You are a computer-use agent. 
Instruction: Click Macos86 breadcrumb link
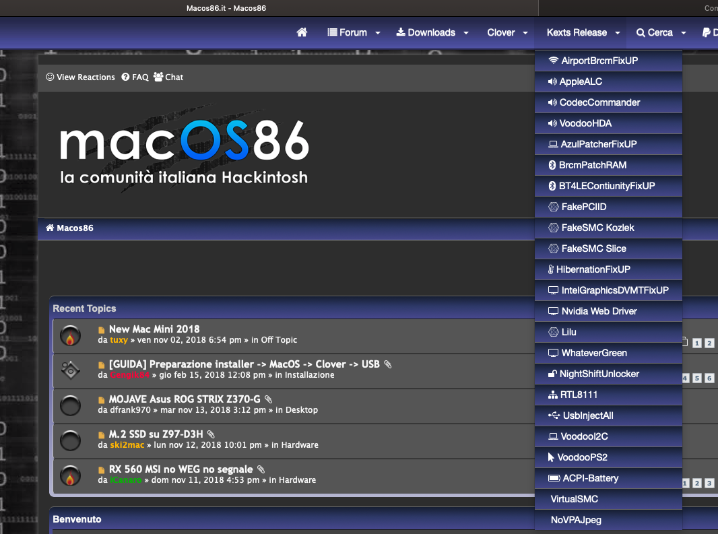click(69, 228)
